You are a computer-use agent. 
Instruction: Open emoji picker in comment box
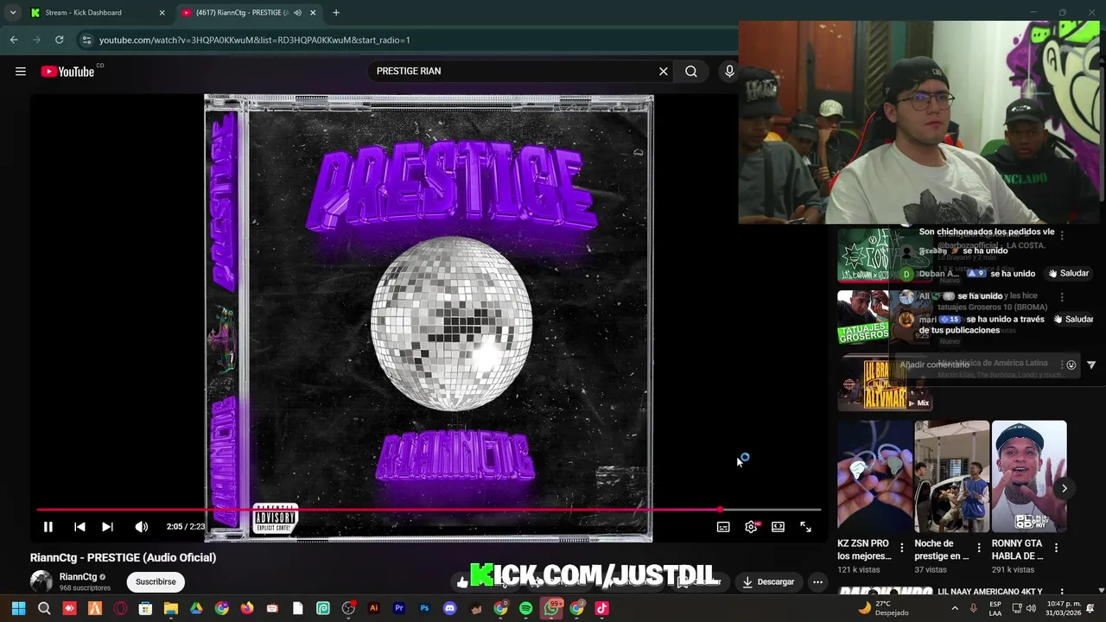1071,365
